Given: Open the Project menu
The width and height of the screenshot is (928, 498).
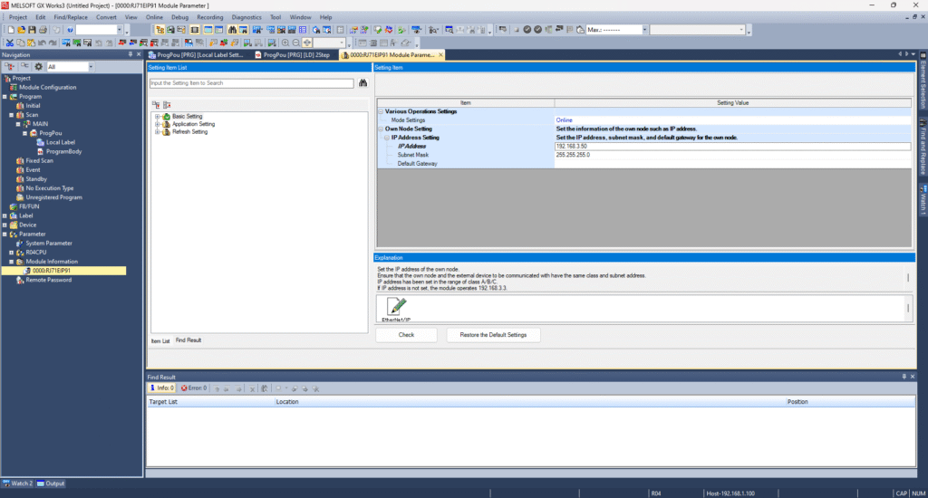Looking at the screenshot, I should [x=18, y=17].
